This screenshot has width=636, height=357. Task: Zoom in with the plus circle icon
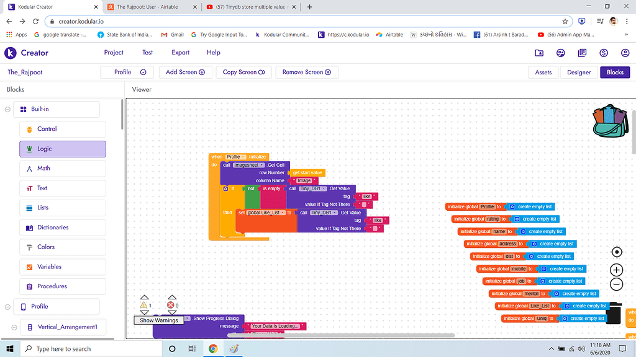point(617,270)
